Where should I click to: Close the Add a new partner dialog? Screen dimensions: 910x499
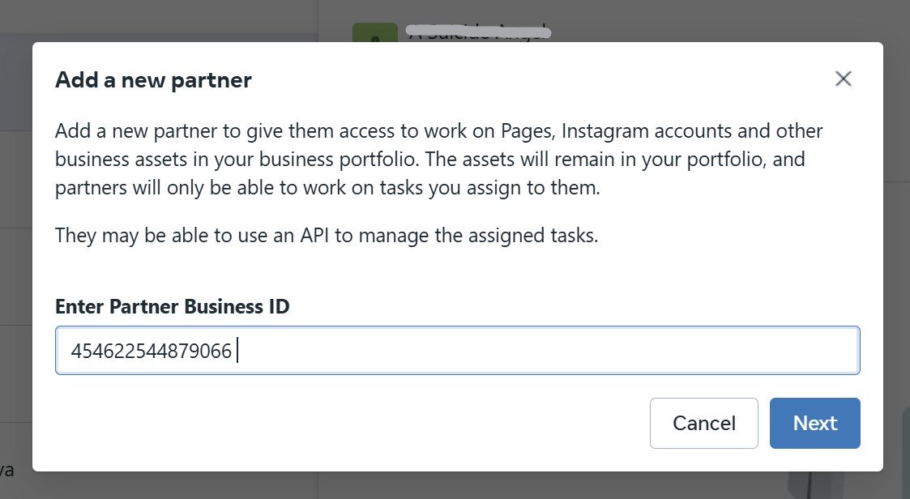(x=844, y=79)
